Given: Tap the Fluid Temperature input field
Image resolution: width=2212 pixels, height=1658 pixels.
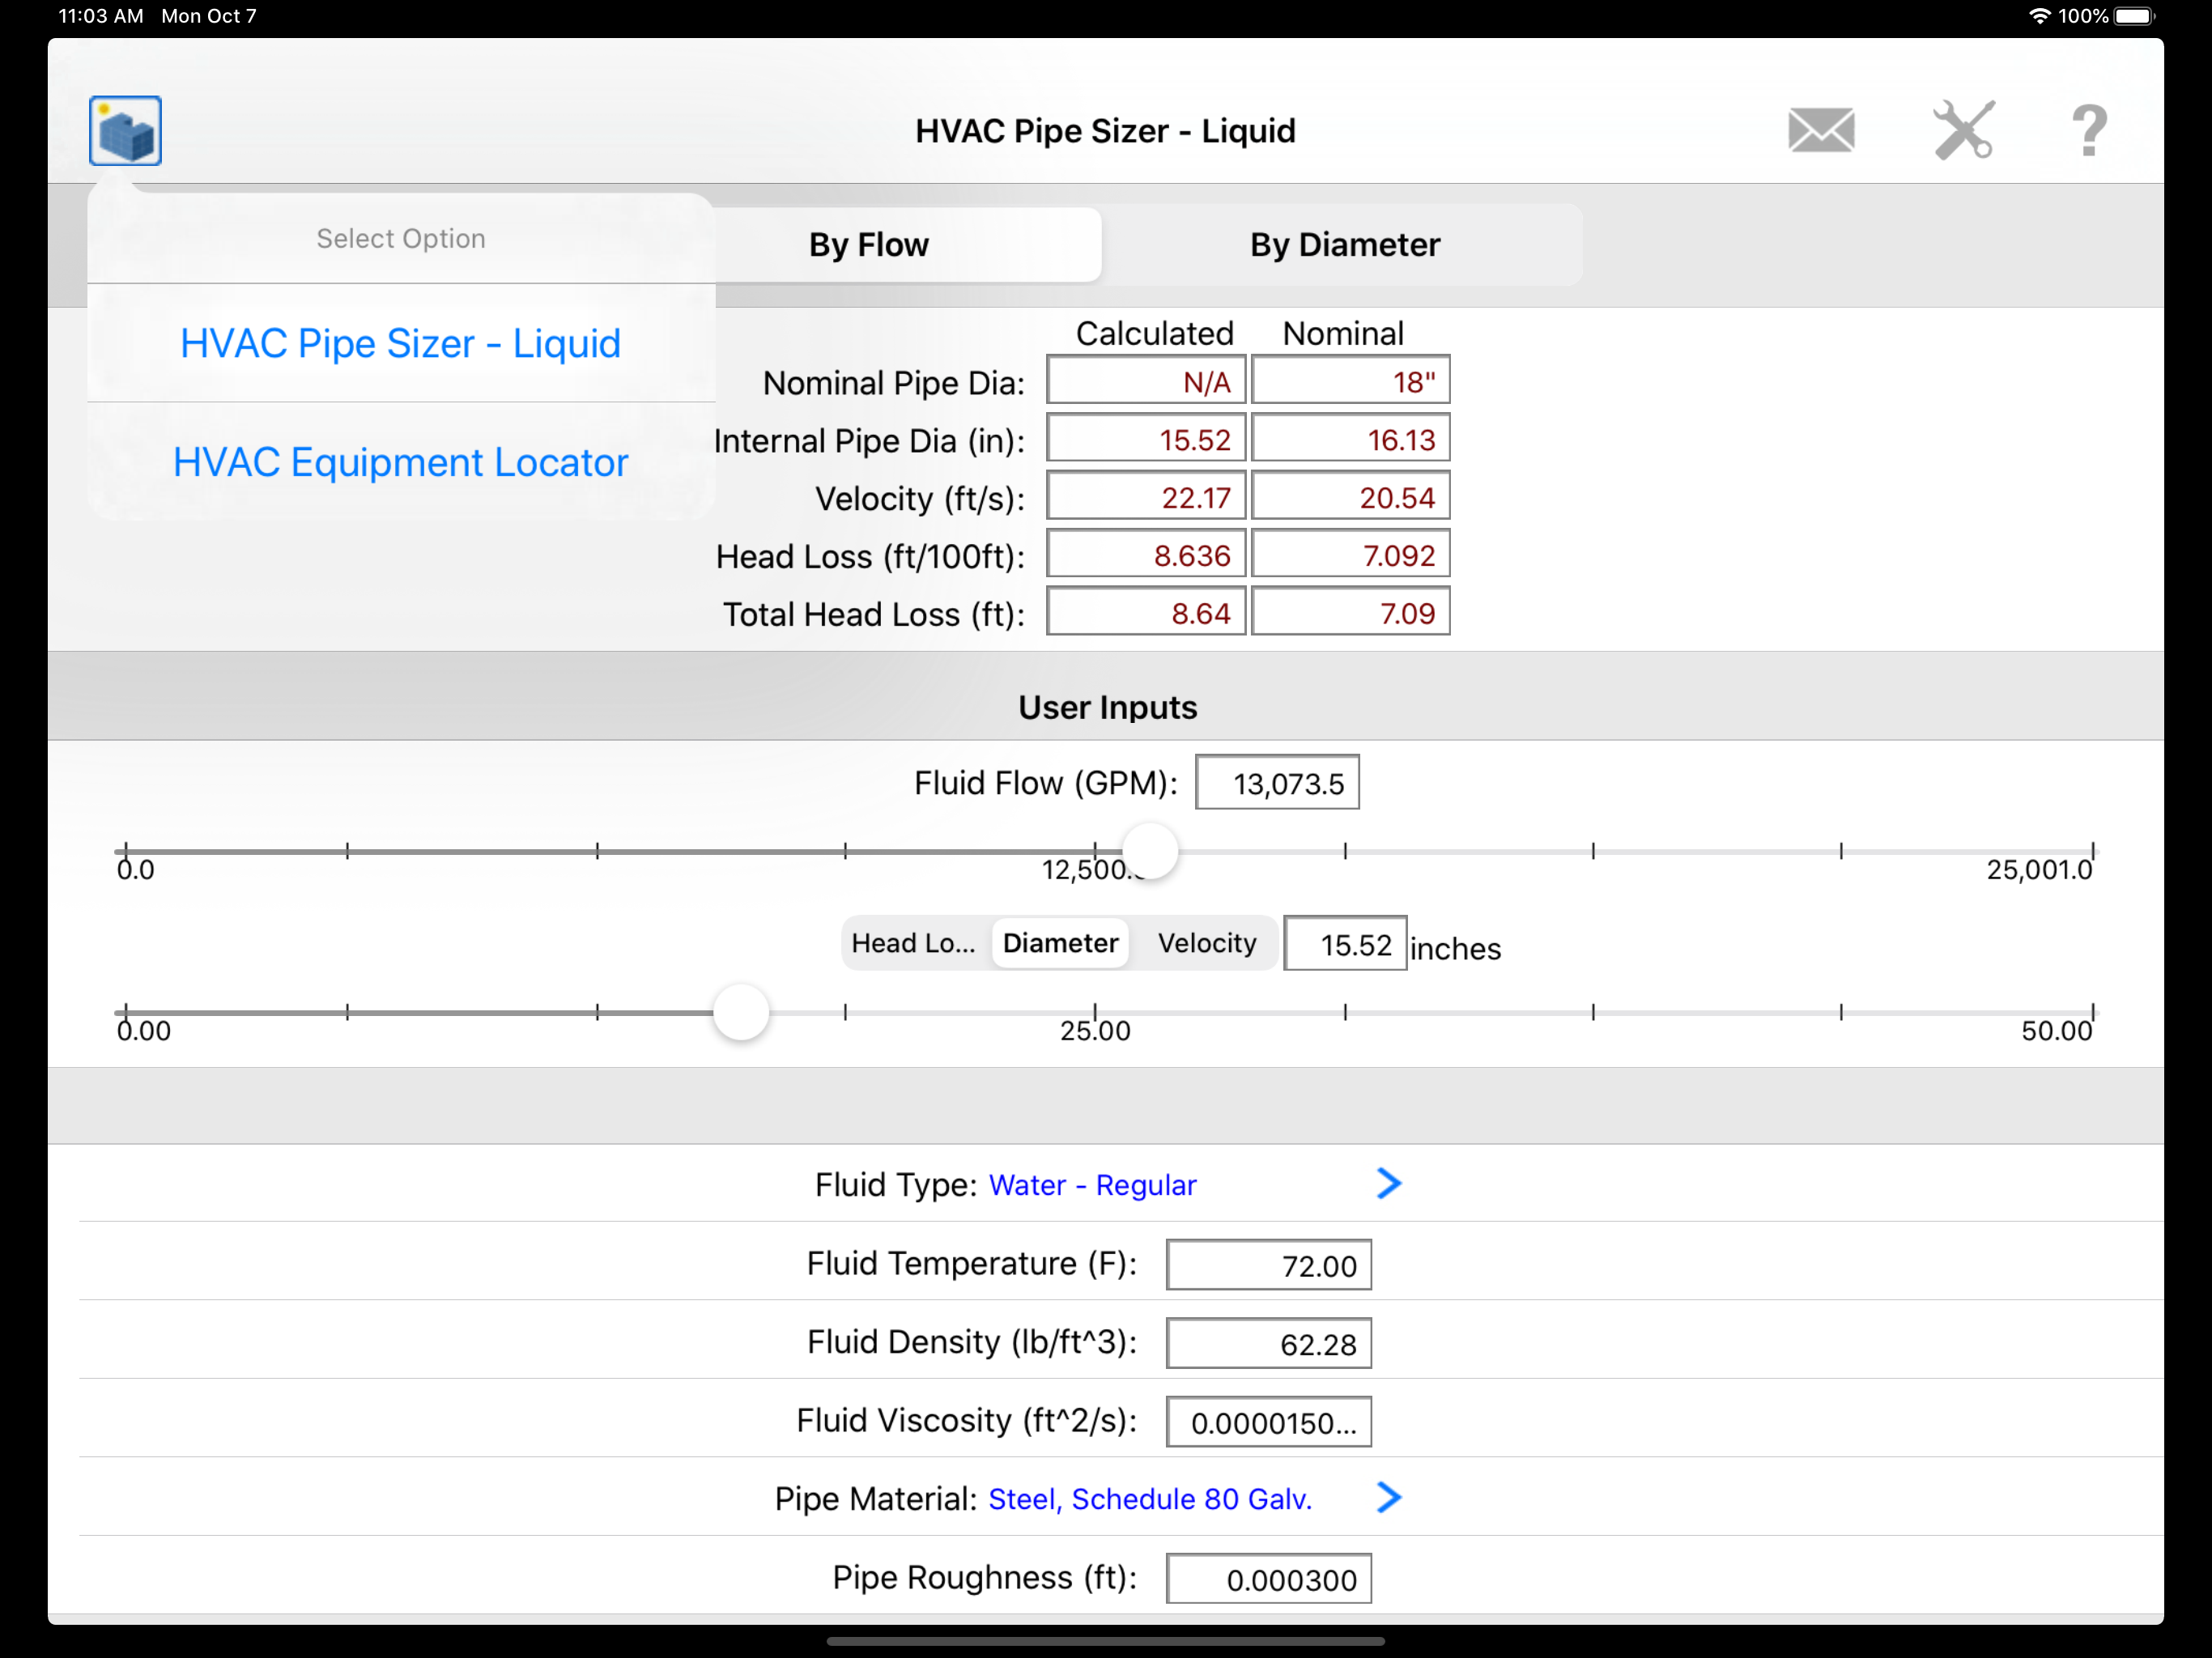Looking at the screenshot, I should tap(1268, 1265).
